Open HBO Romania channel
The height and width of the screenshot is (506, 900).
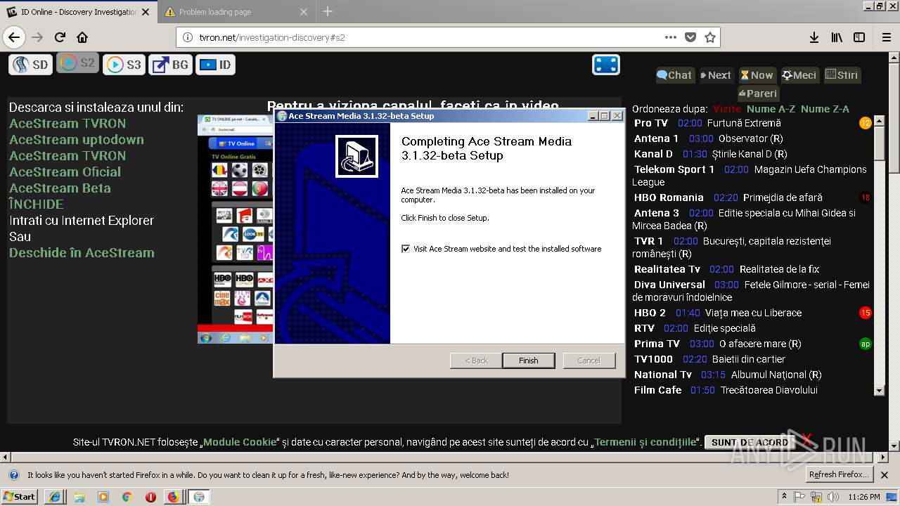click(669, 197)
